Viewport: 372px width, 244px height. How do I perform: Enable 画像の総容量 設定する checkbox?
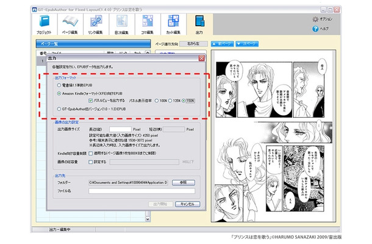[90, 162]
